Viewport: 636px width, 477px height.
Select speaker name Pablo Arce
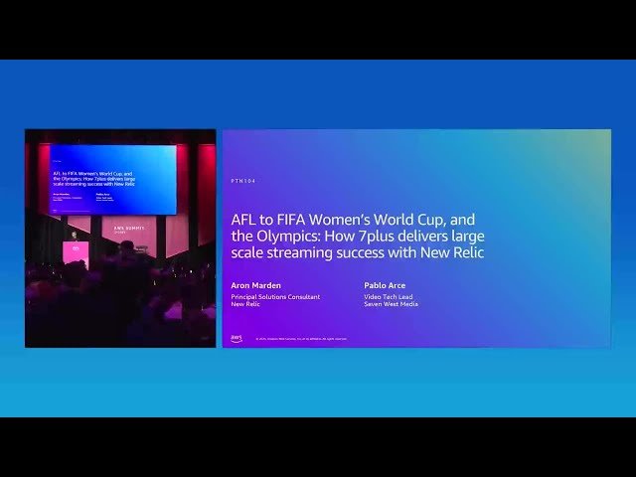387,285
